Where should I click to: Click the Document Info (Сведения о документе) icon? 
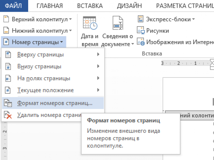point(117,23)
